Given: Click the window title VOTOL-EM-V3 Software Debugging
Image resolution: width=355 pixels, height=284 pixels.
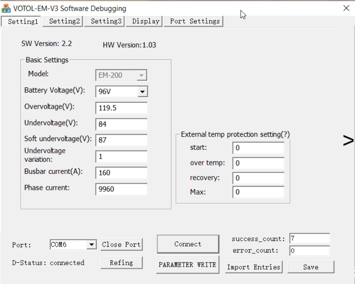Looking at the screenshot, I should 70,8.
